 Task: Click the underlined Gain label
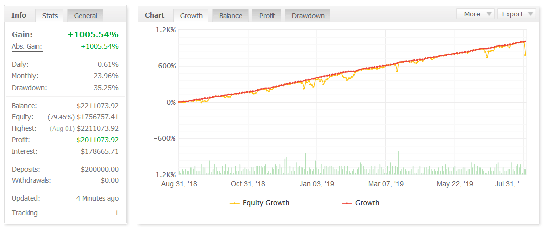point(22,35)
